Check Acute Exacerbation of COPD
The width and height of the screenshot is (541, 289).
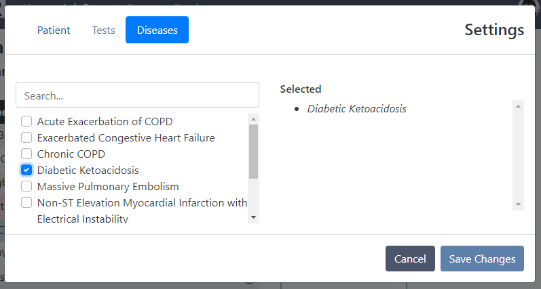pos(26,122)
